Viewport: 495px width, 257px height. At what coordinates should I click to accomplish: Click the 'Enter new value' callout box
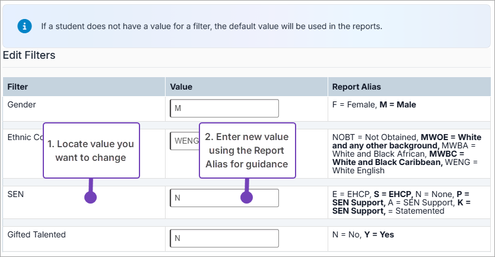pyautogui.click(x=246, y=150)
